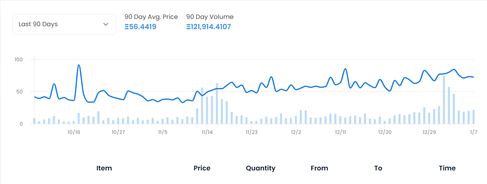Viewport: 487px width, 184px height.
Task: Click the 10/18 date label on the chart axis
Action: (x=74, y=132)
